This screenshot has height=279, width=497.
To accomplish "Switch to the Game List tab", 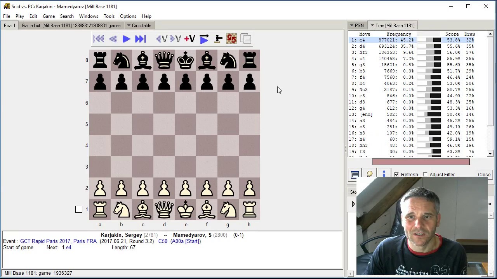I will 71,26.
